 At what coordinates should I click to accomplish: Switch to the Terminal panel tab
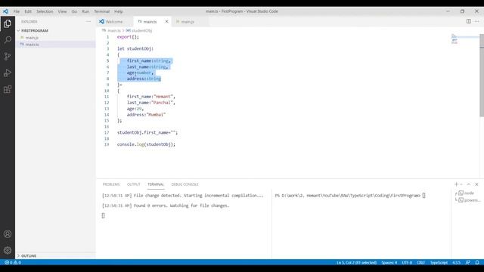tap(156, 184)
